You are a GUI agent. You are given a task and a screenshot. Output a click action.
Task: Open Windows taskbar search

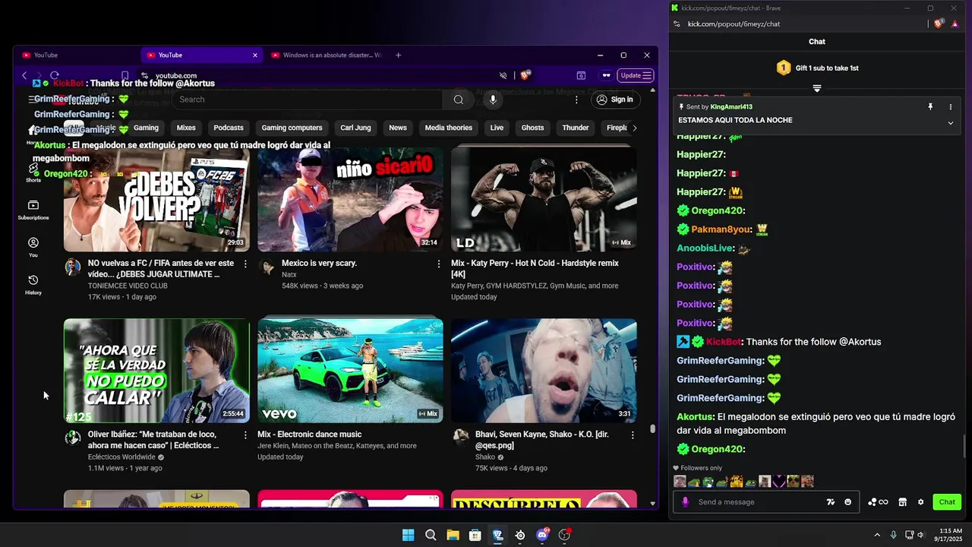pos(431,535)
